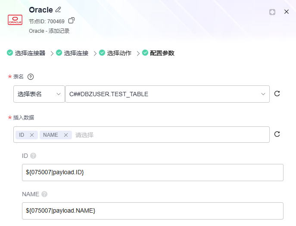Click the NAME value input field
This screenshot has height=226, width=296.
(x=153, y=211)
